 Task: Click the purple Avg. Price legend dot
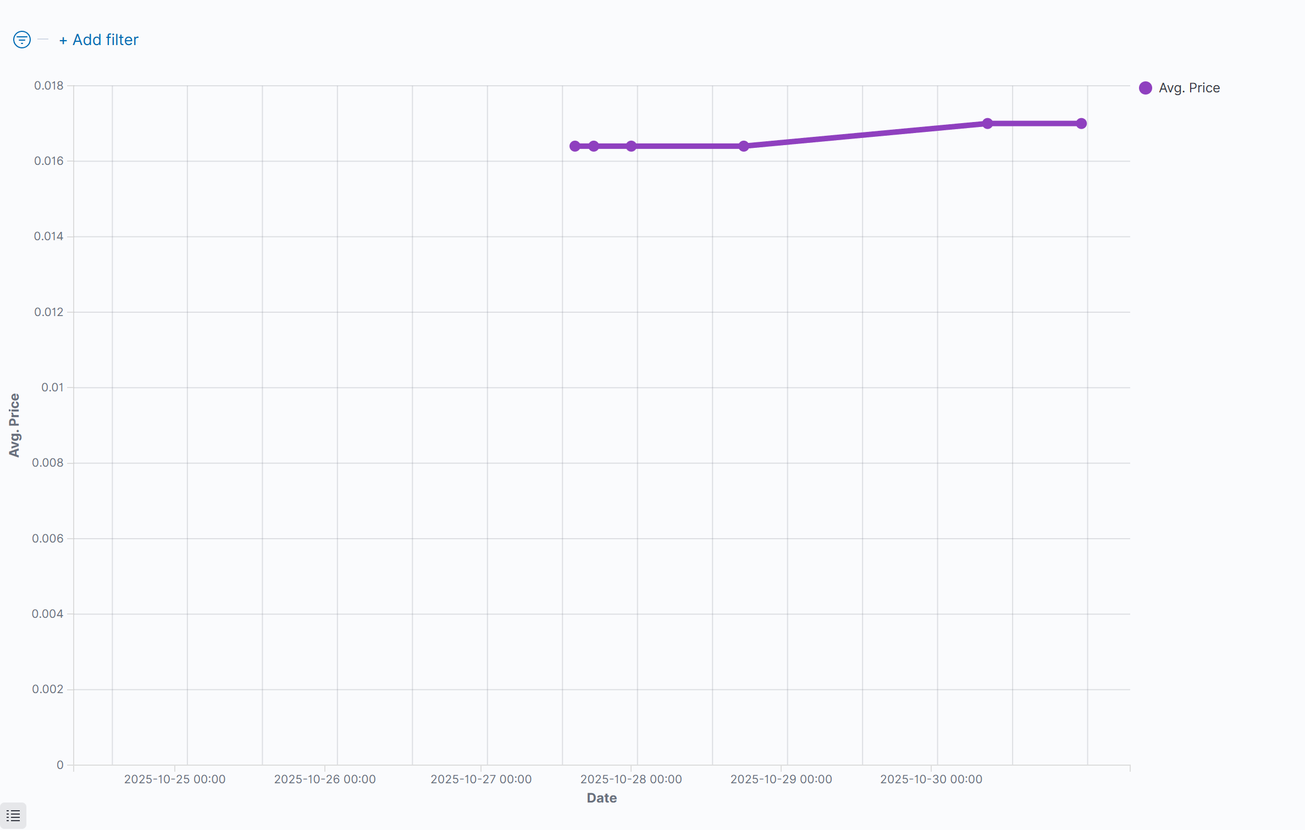[1146, 88]
